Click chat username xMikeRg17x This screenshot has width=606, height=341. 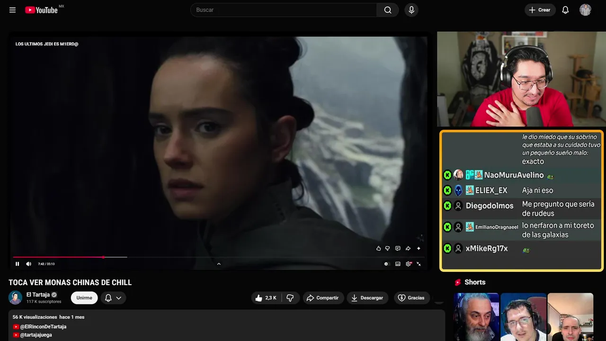click(x=487, y=248)
